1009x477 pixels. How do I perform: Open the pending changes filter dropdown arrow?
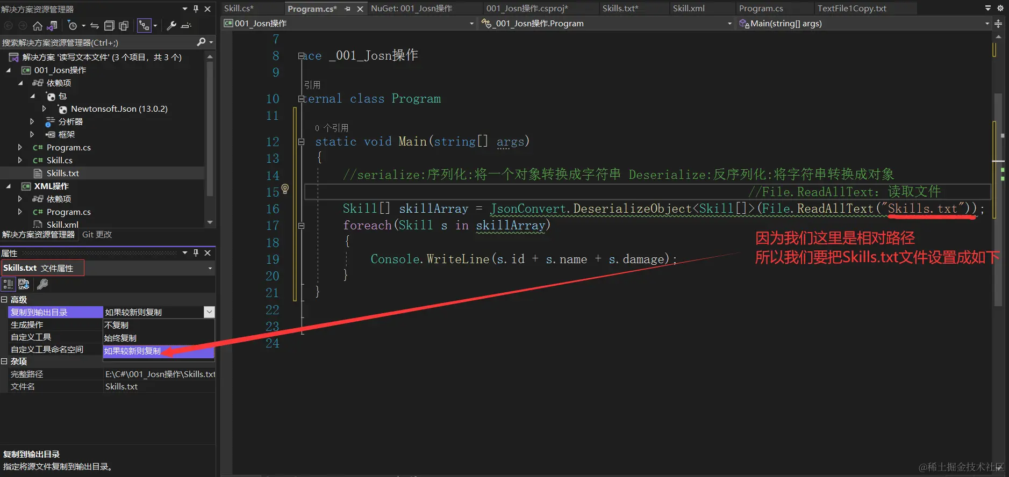coord(83,26)
